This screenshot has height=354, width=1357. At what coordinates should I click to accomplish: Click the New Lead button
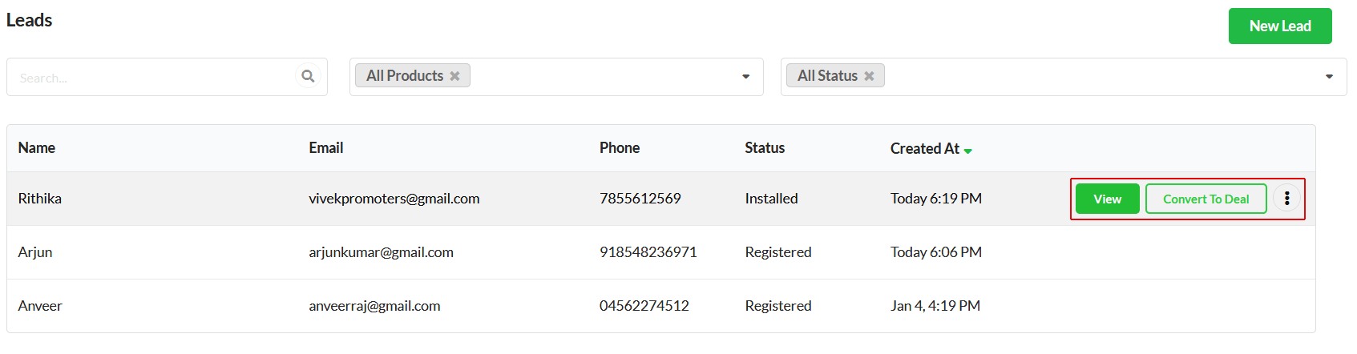pyautogui.click(x=1280, y=26)
